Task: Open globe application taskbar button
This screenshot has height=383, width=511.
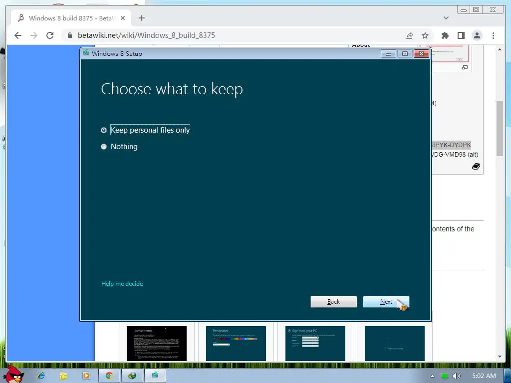Action: (132, 376)
